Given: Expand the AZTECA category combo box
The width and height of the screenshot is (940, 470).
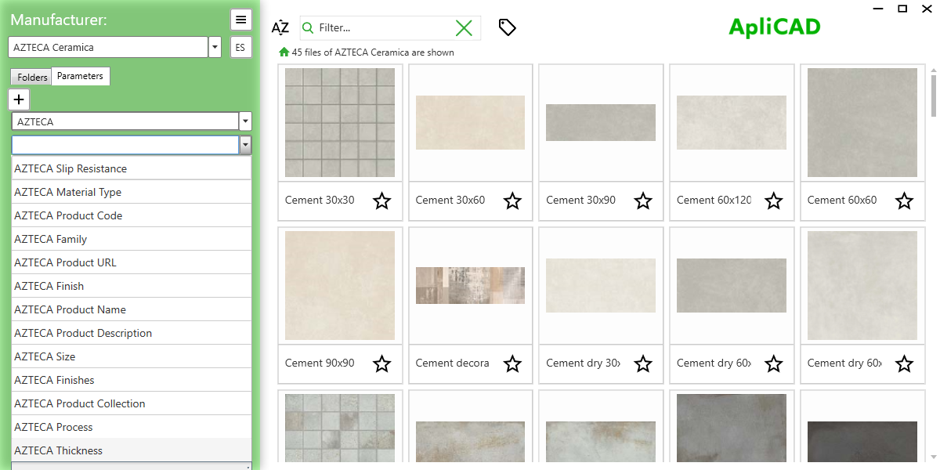Looking at the screenshot, I should point(245,121).
